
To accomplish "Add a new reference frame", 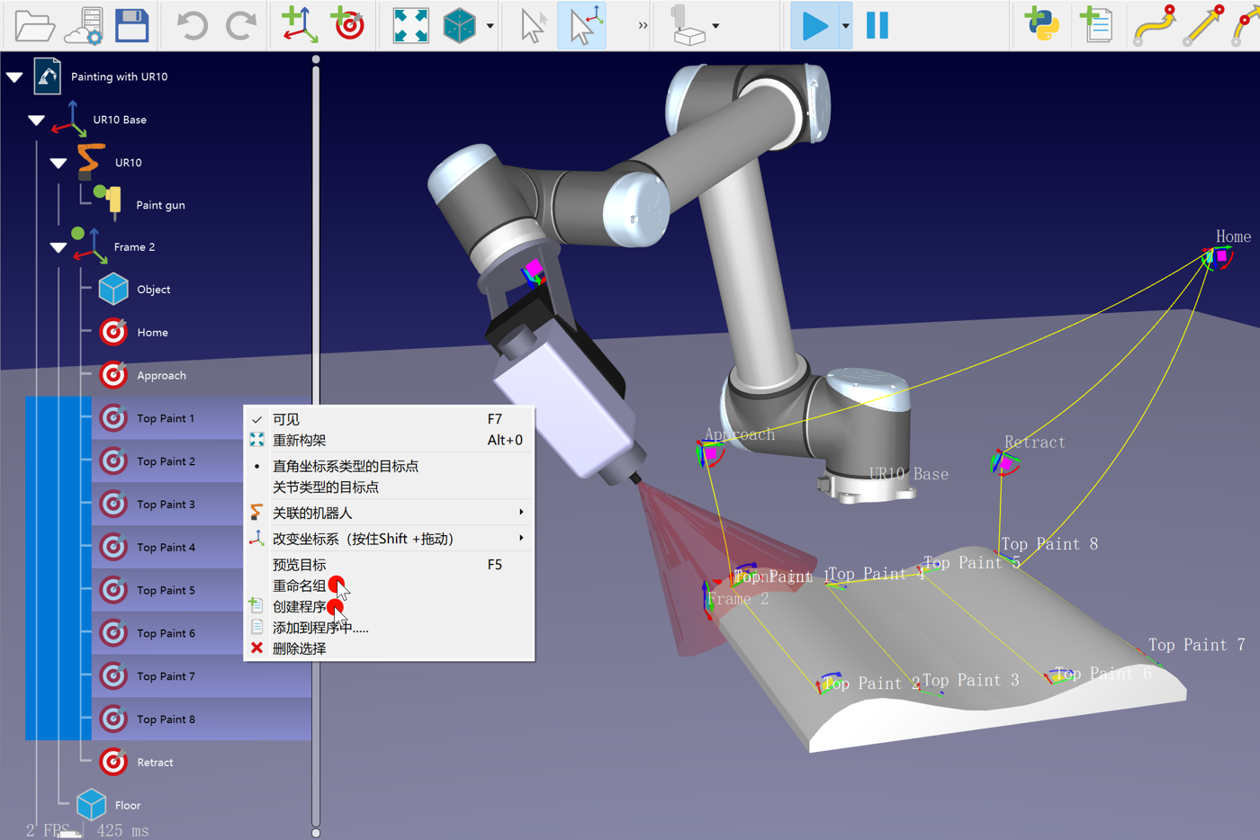I will pos(299,26).
